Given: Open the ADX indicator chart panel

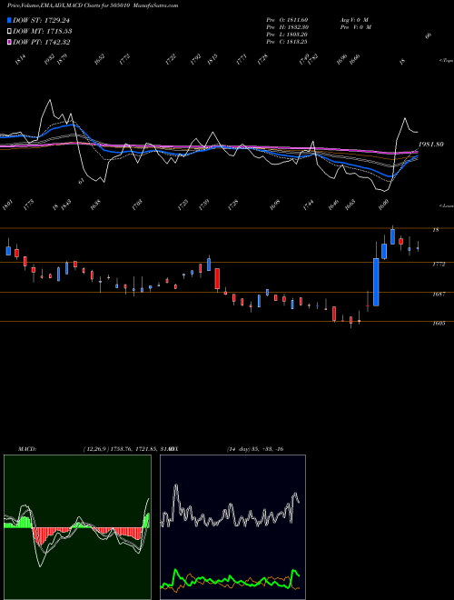Looking at the screenshot, I should click(x=232, y=527).
